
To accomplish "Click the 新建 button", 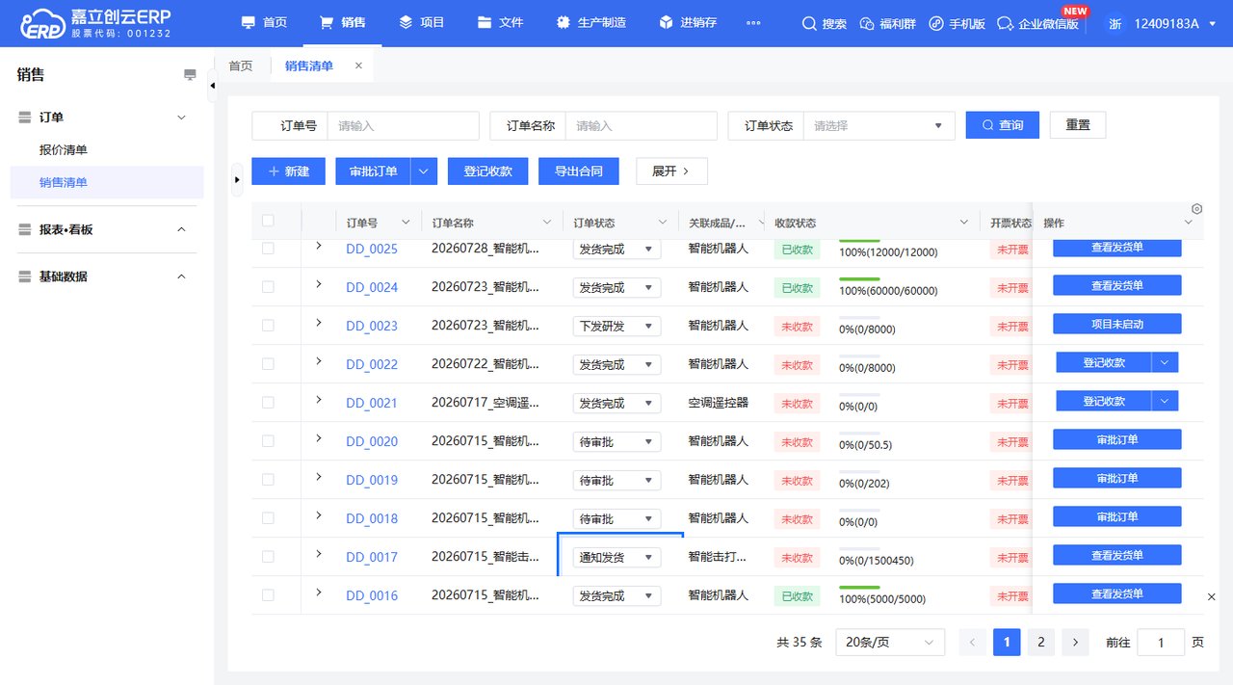I will (x=288, y=171).
